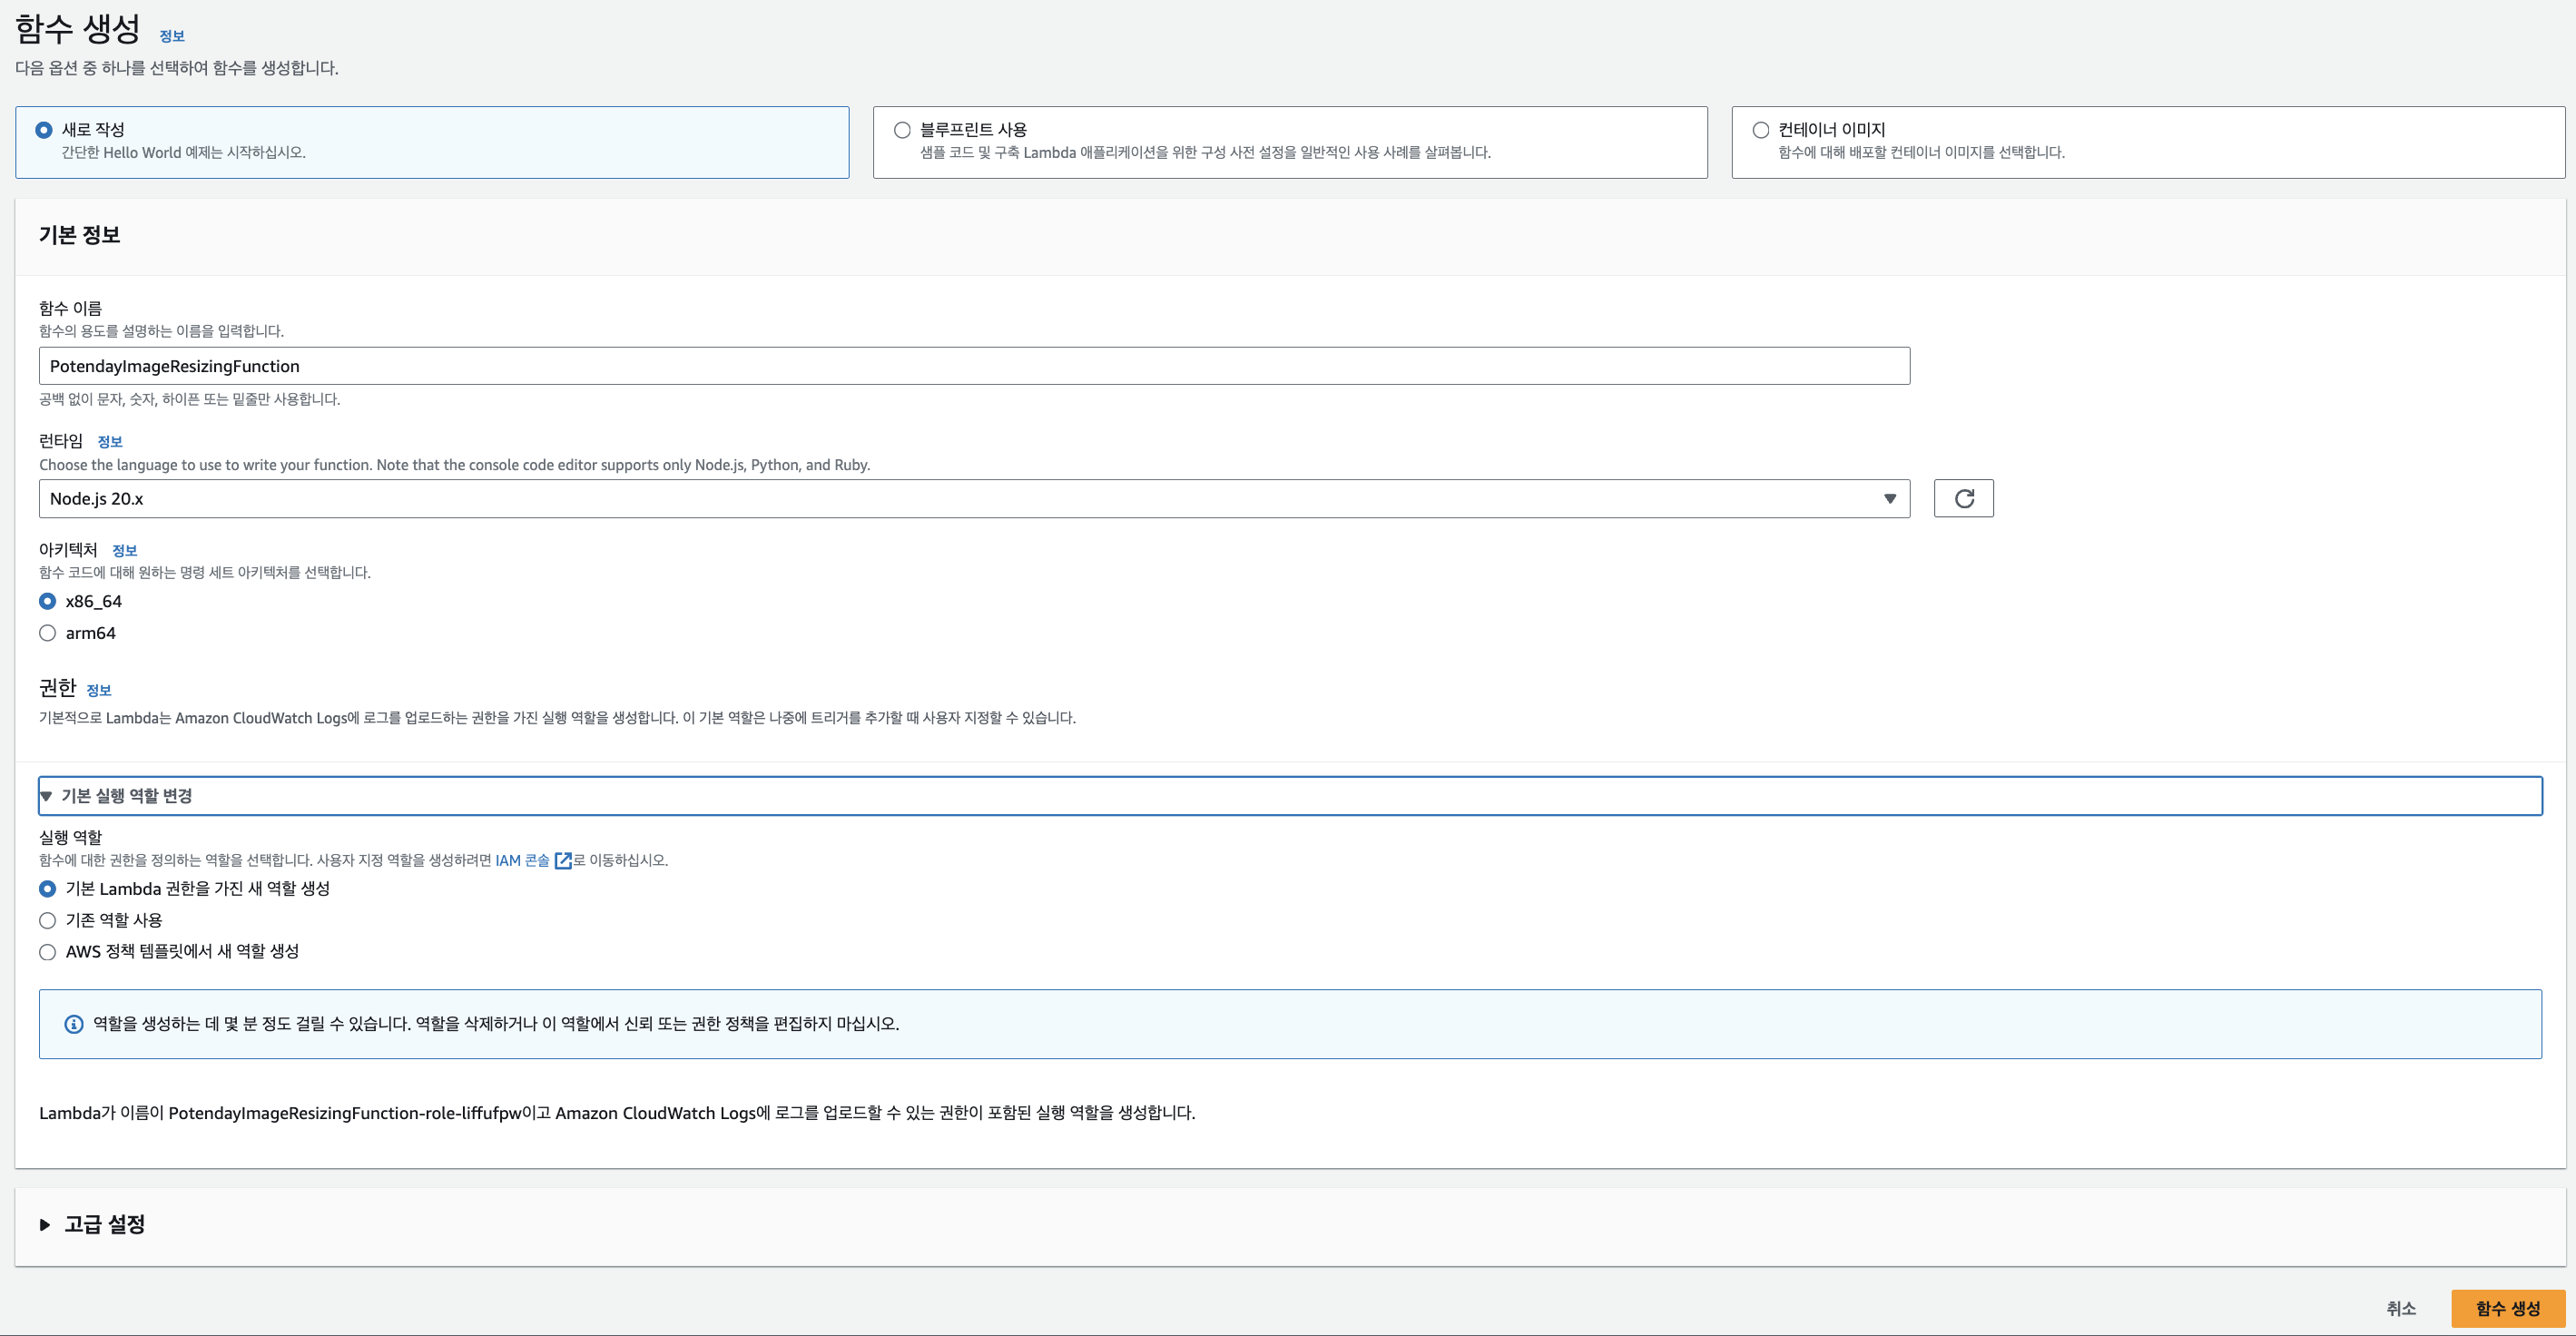Click the runtime refresh icon button
This screenshot has width=2576, height=1336.
(x=1963, y=498)
